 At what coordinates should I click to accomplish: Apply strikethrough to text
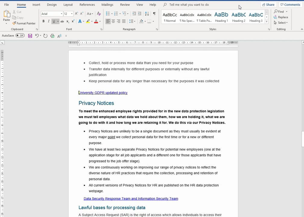pyautogui.click(x=62, y=21)
